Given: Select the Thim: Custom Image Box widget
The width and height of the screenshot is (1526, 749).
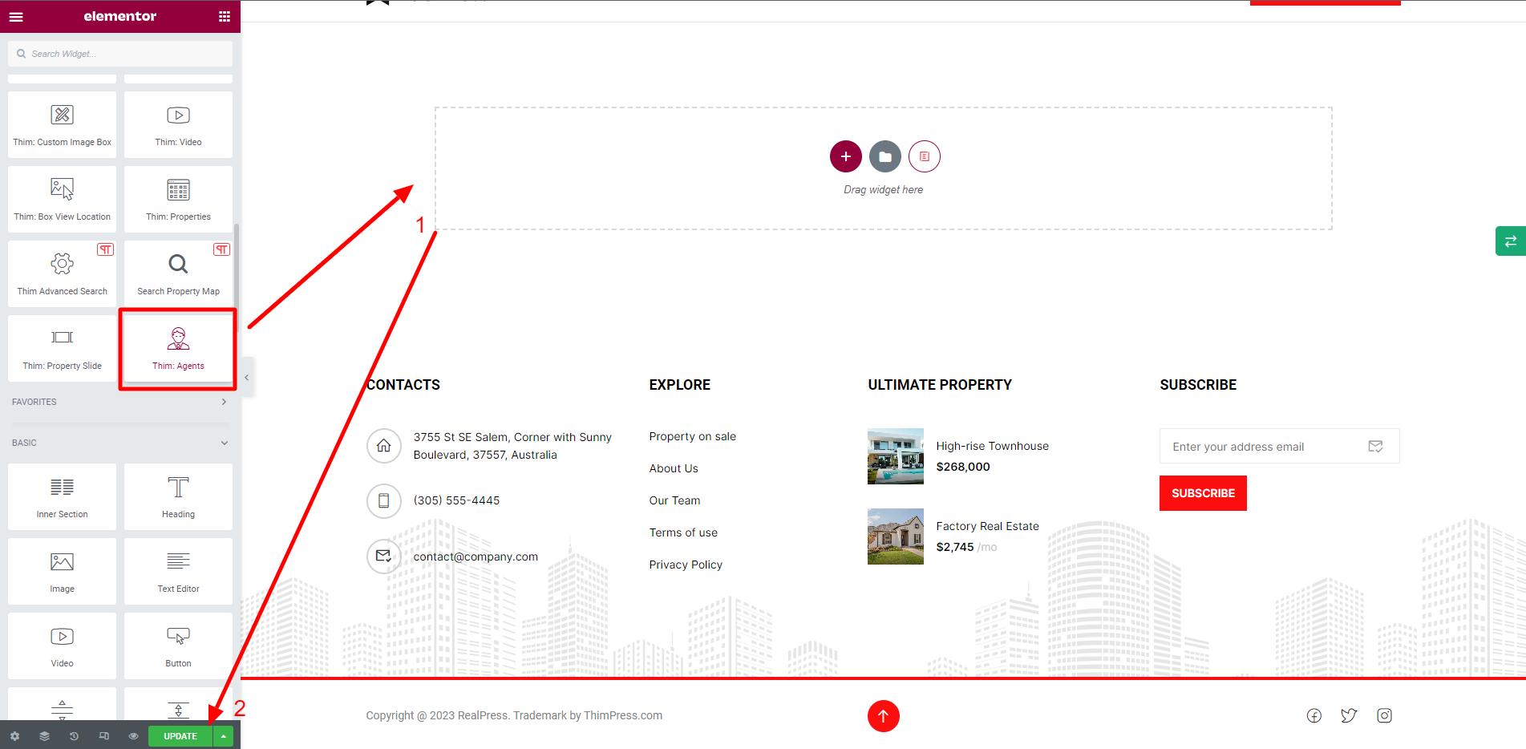Looking at the screenshot, I should click(62, 124).
